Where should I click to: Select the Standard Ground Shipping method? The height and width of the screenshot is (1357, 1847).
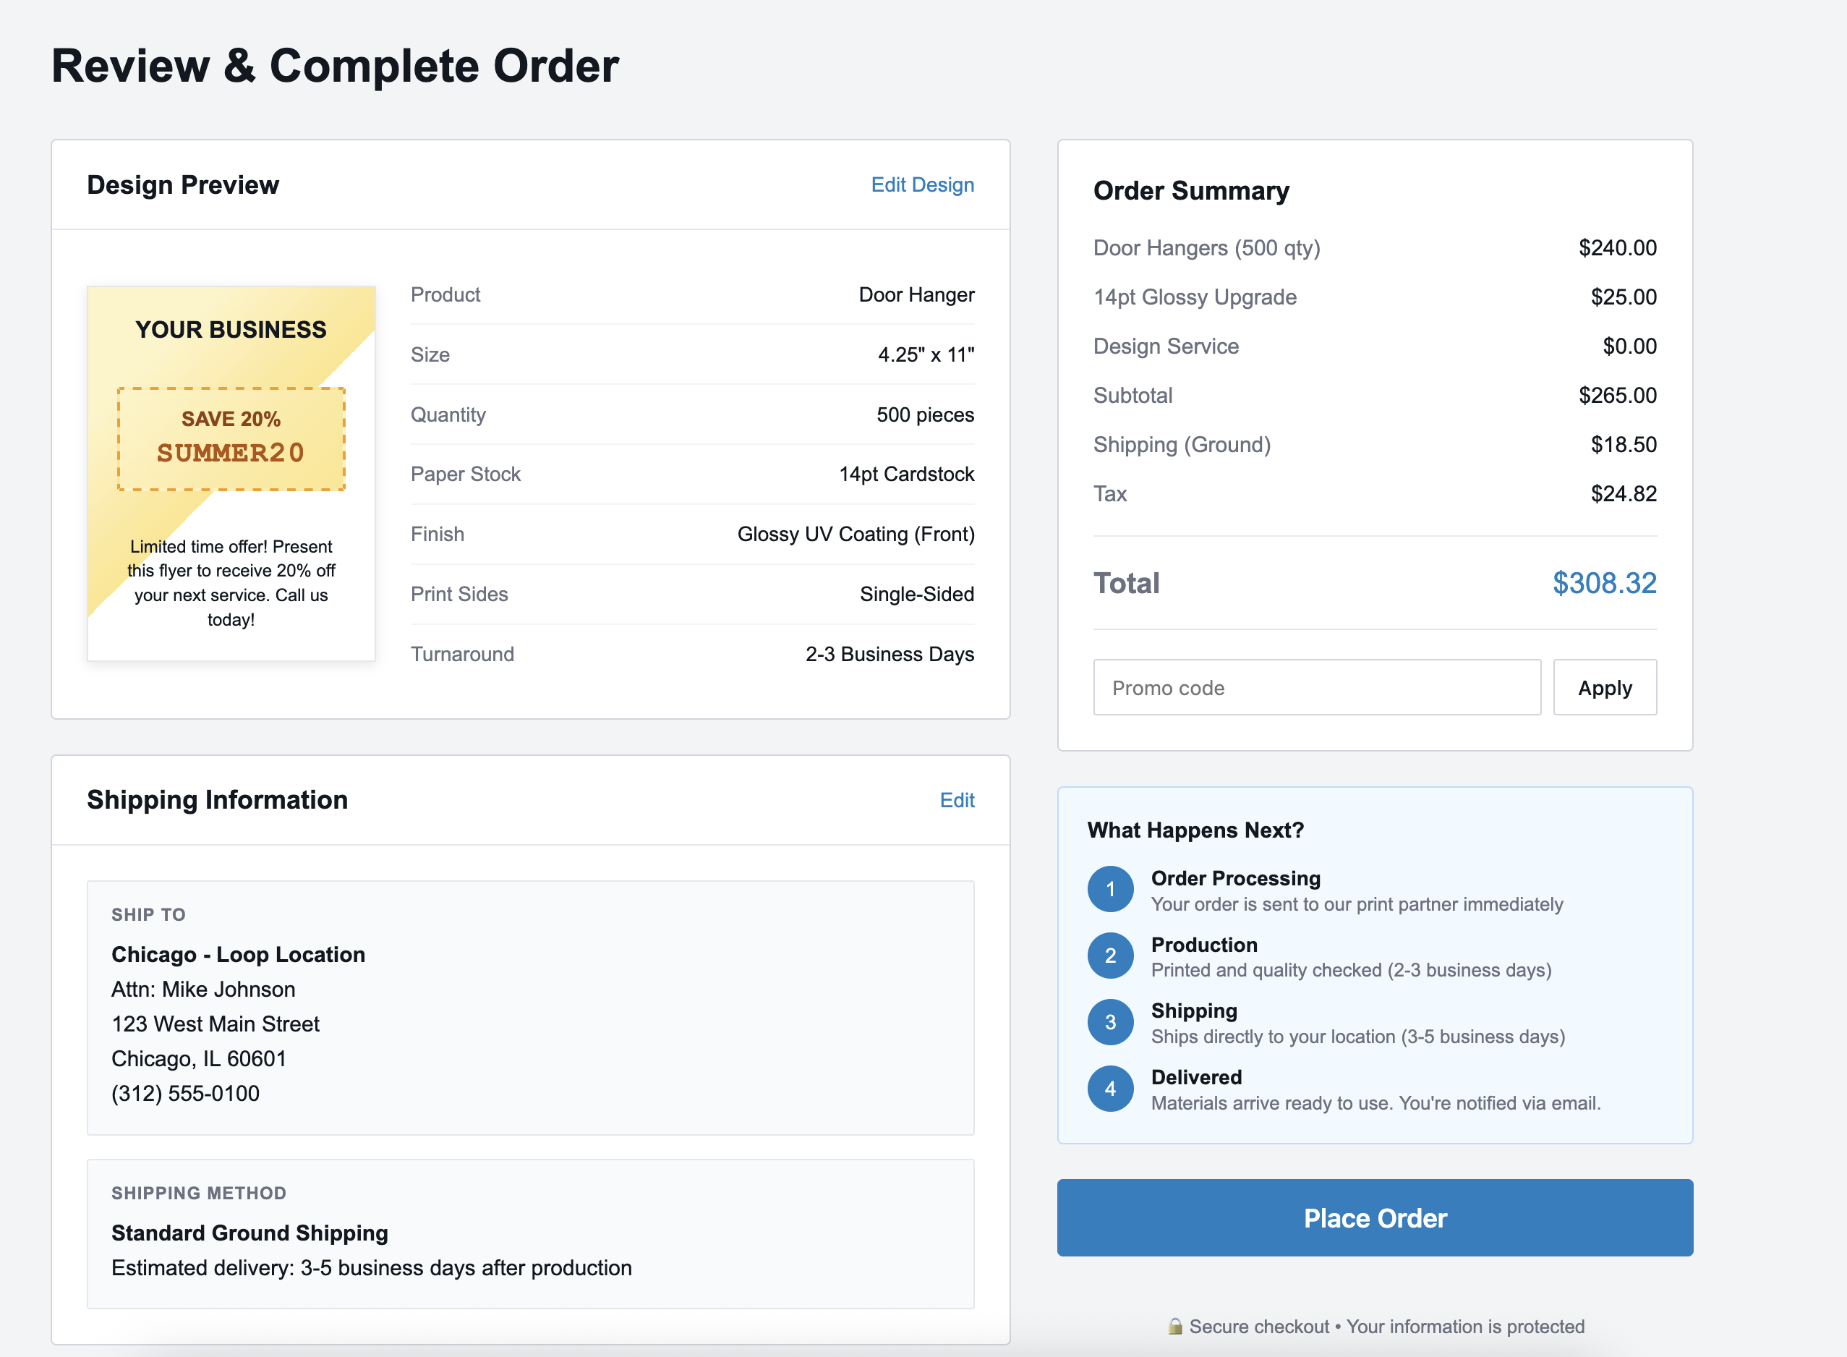[x=249, y=1232]
